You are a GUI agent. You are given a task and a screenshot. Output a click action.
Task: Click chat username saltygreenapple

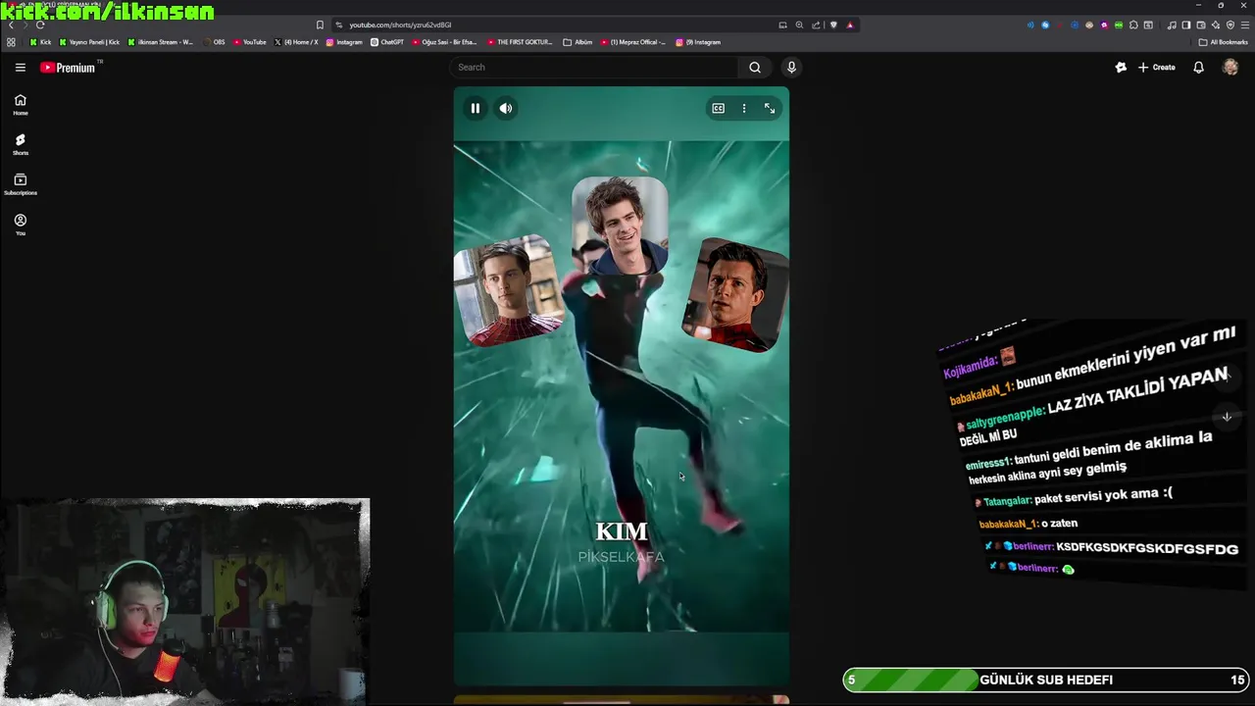(1005, 417)
